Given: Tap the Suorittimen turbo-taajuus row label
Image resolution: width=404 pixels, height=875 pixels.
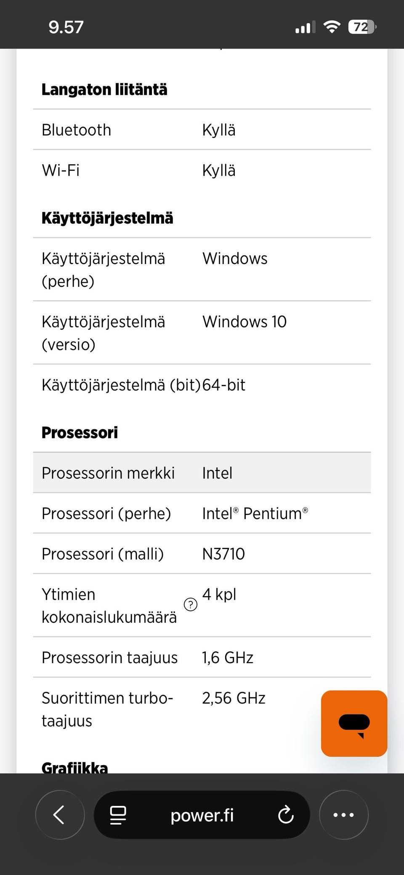Looking at the screenshot, I should 107,710.
